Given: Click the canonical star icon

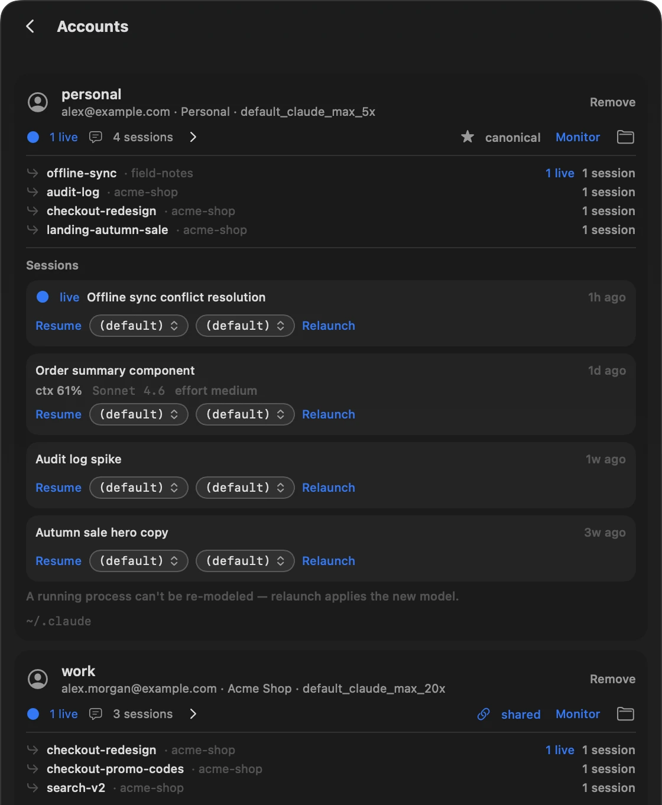Looking at the screenshot, I should [468, 137].
